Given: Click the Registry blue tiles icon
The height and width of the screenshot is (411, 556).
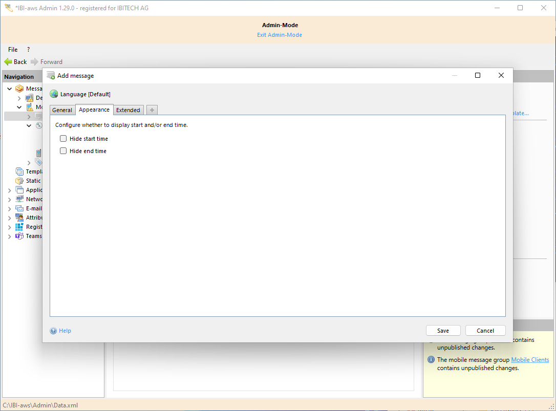Looking at the screenshot, I should [19, 227].
